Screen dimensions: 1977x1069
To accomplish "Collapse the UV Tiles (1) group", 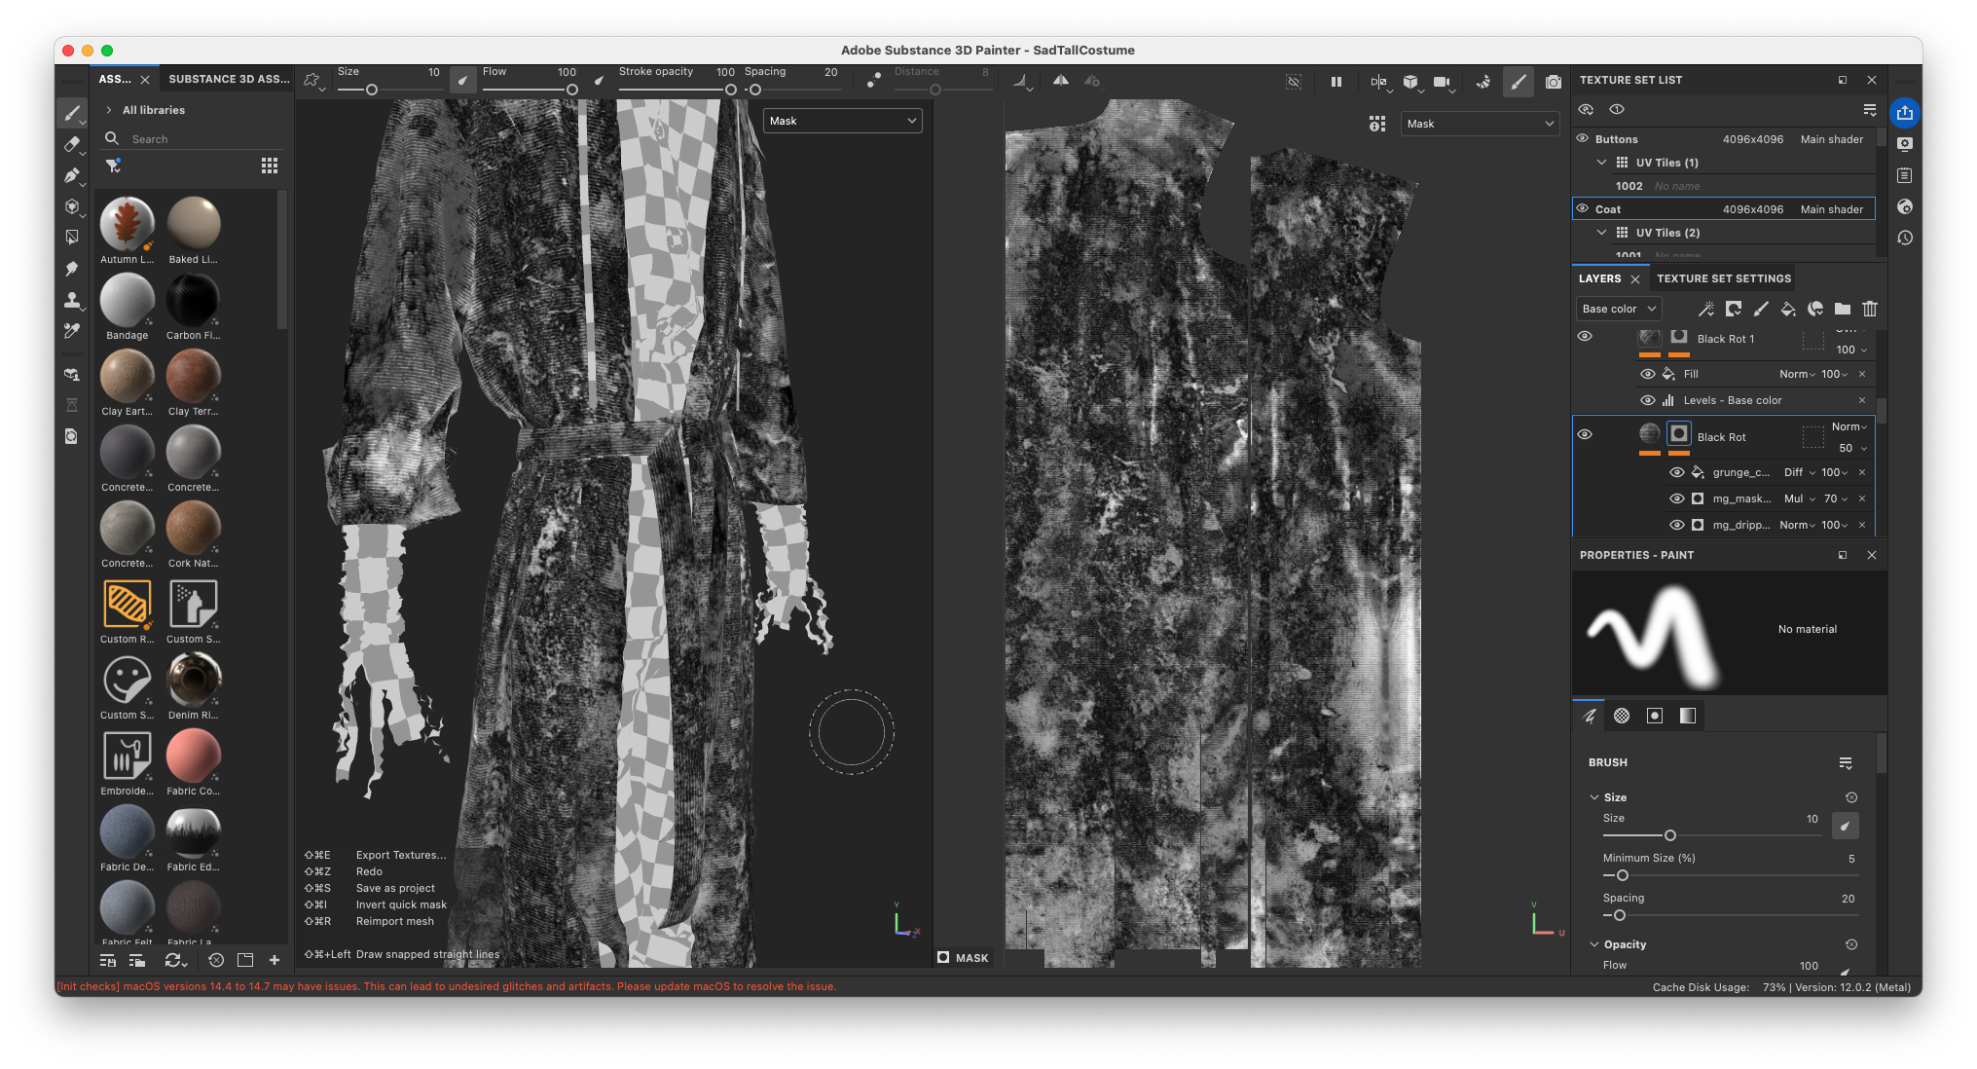I will tap(1601, 163).
